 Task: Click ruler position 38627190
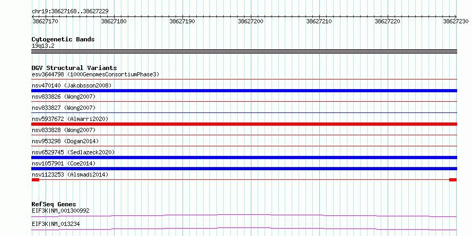182,21
